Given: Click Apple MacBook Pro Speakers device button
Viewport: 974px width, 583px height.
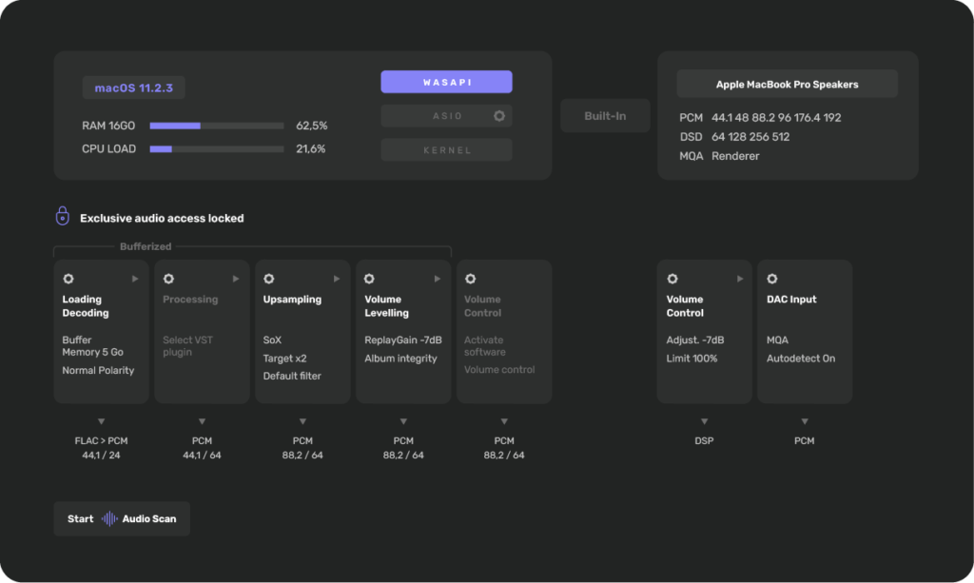Looking at the screenshot, I should [787, 85].
